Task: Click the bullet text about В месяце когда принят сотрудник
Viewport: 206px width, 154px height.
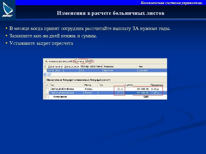Action: coord(90,29)
